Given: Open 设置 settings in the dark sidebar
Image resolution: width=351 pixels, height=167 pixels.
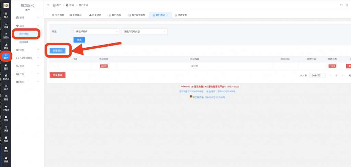Looking at the screenshot, I should 6,129.
